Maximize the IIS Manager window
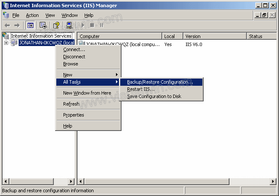Viewport: 279px width, 196px height. [x=265, y=5]
